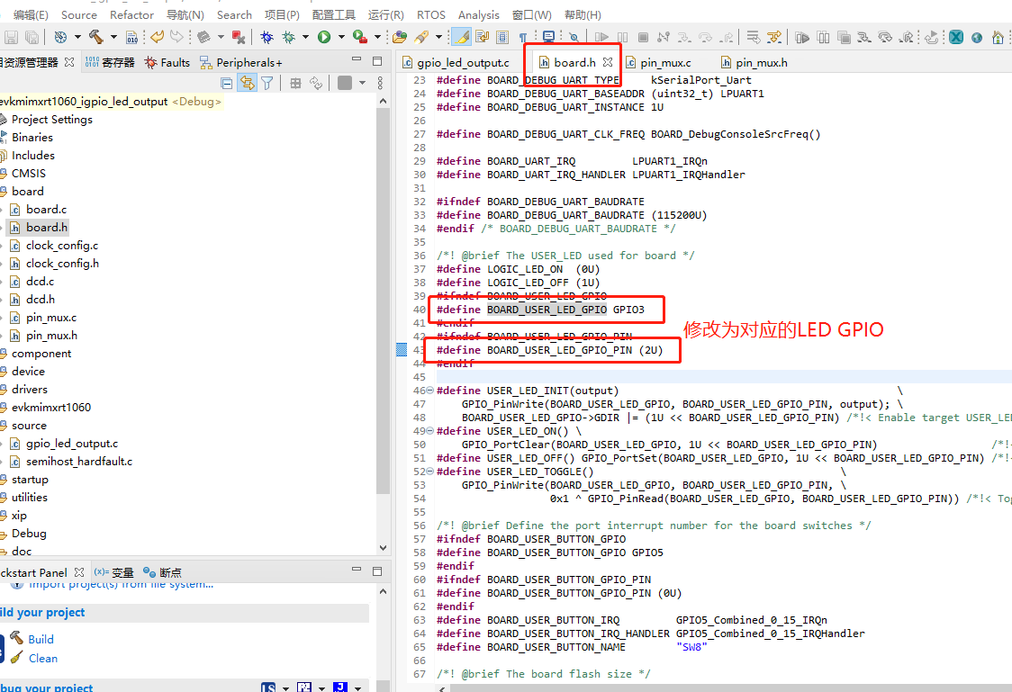This screenshot has height=692, width=1012.
Task: Toggle the highlighter mark occurrences icon
Action: (462, 38)
